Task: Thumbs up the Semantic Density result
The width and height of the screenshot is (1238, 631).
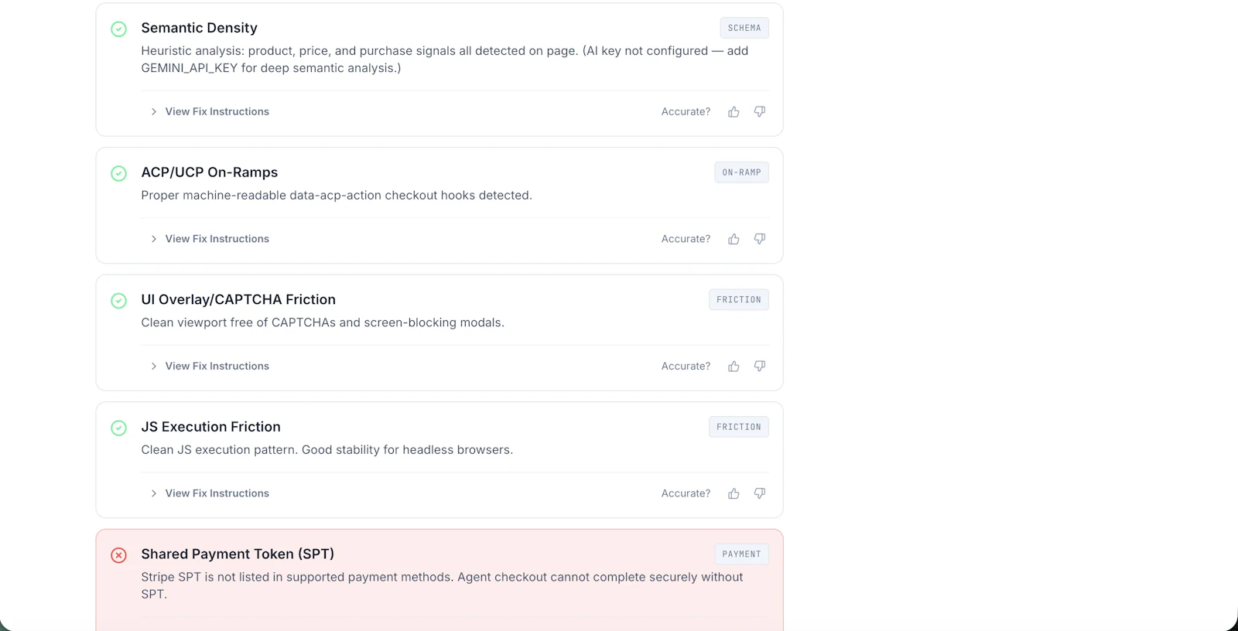Action: [734, 112]
